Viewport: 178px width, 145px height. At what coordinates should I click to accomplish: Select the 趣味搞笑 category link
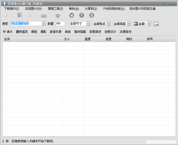[22, 32]
